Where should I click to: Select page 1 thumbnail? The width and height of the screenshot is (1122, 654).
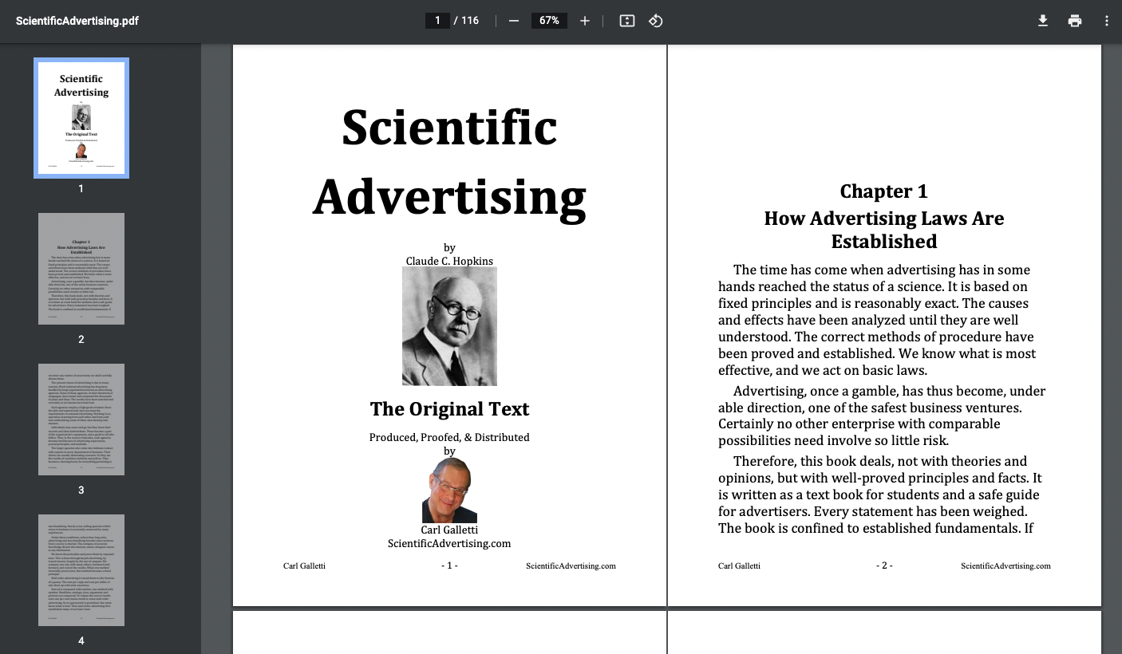click(81, 118)
